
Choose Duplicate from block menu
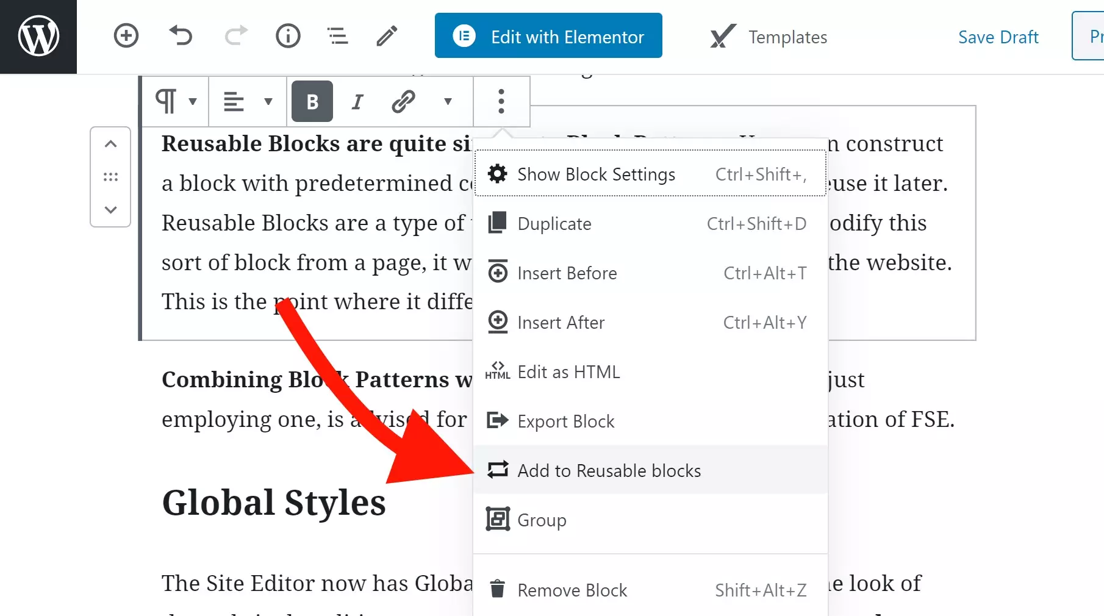(650, 224)
